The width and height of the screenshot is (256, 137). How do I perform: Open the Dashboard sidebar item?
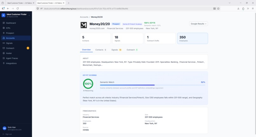click(16, 23)
